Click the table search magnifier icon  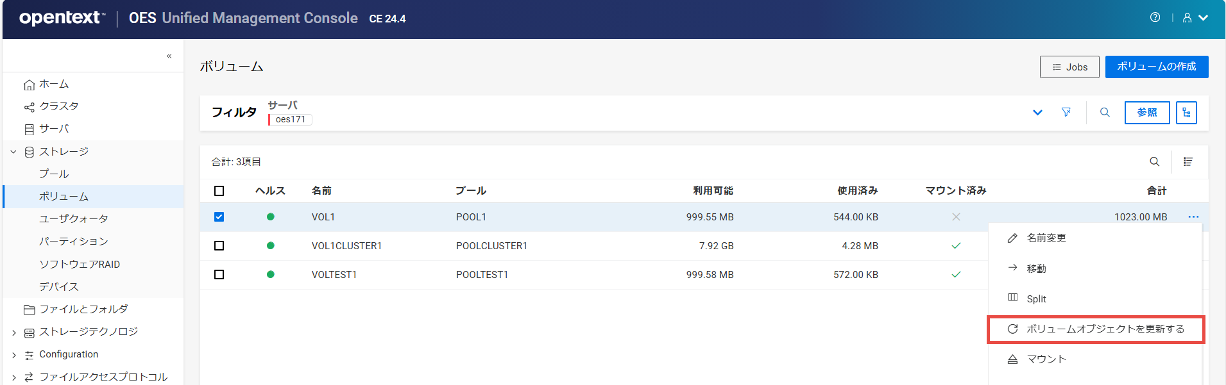(1154, 162)
